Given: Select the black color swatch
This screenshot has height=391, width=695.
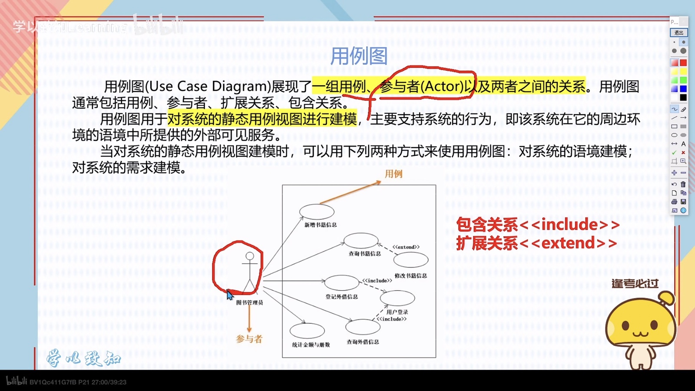Looking at the screenshot, I should (x=683, y=97).
